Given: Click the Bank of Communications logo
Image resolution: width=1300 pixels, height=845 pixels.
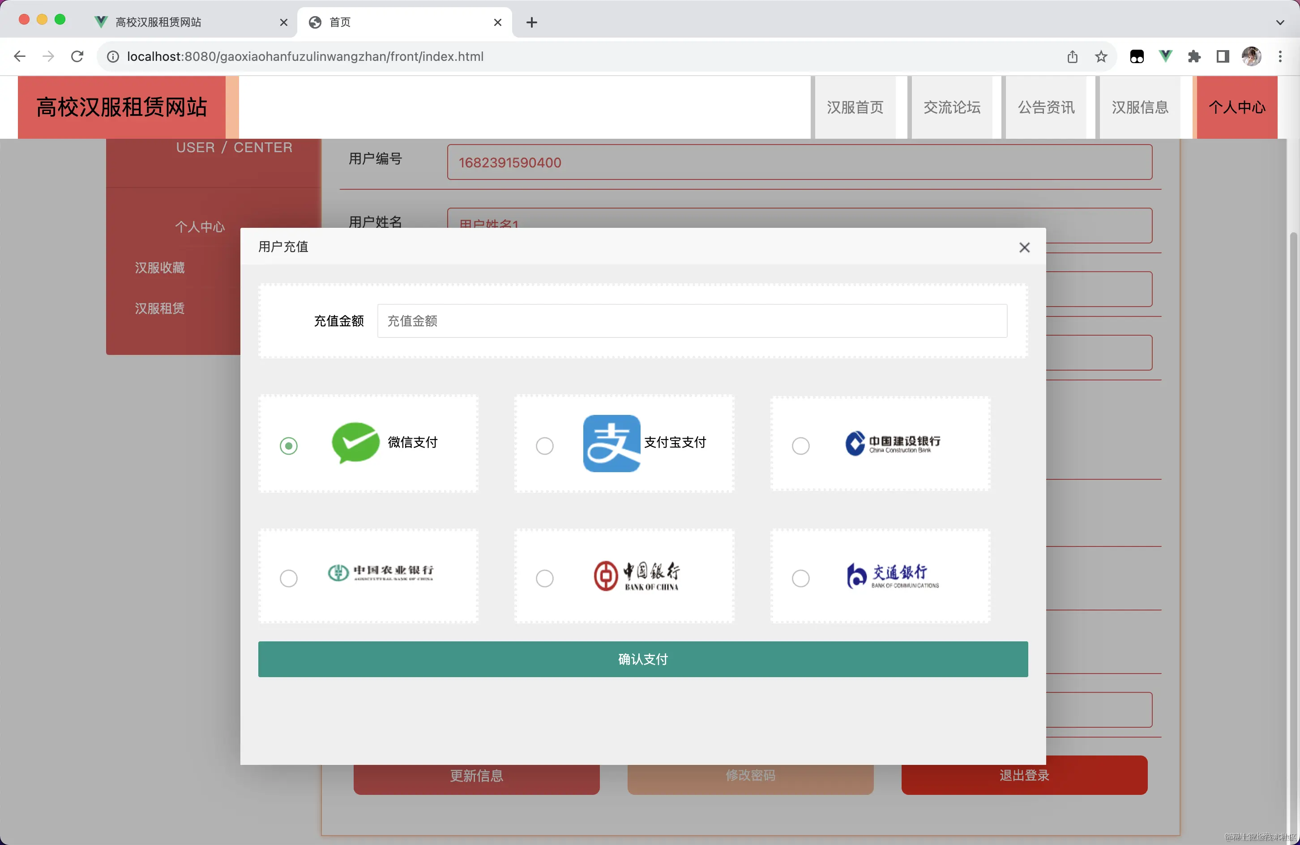Looking at the screenshot, I should click(x=892, y=576).
